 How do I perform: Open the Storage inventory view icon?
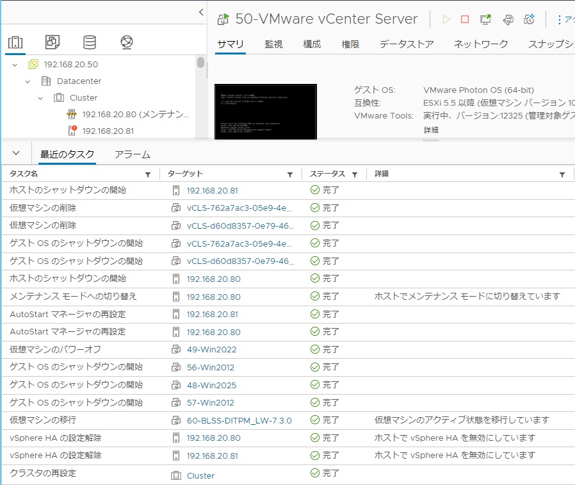pyautogui.click(x=90, y=42)
